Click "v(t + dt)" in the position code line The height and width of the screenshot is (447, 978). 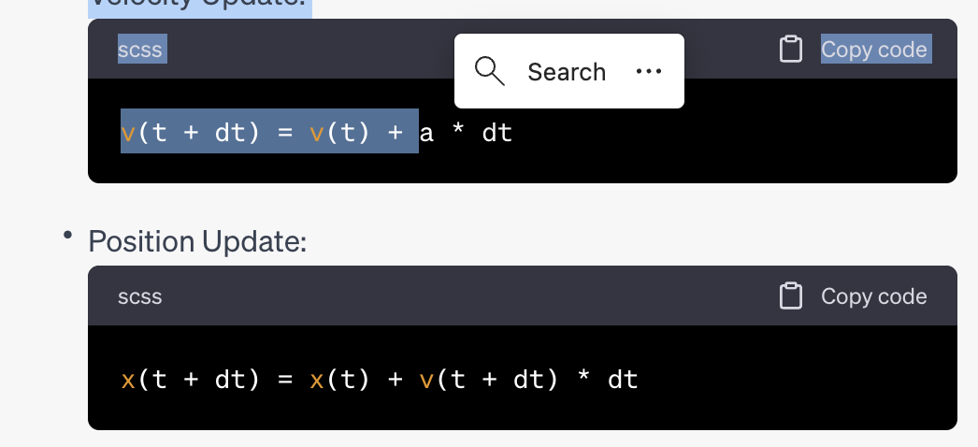pyautogui.click(x=487, y=380)
